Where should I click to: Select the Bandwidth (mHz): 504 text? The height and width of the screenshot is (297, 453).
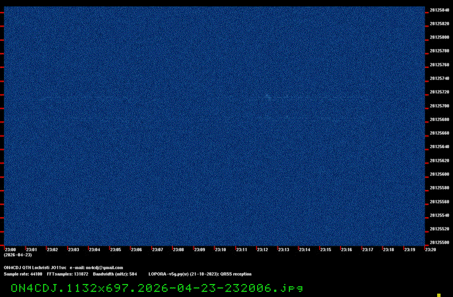pos(115,274)
